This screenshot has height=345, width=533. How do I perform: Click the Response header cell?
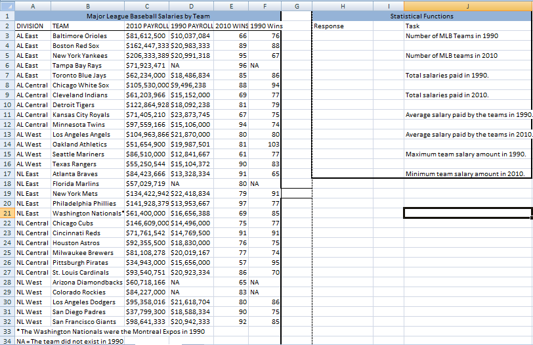point(343,26)
